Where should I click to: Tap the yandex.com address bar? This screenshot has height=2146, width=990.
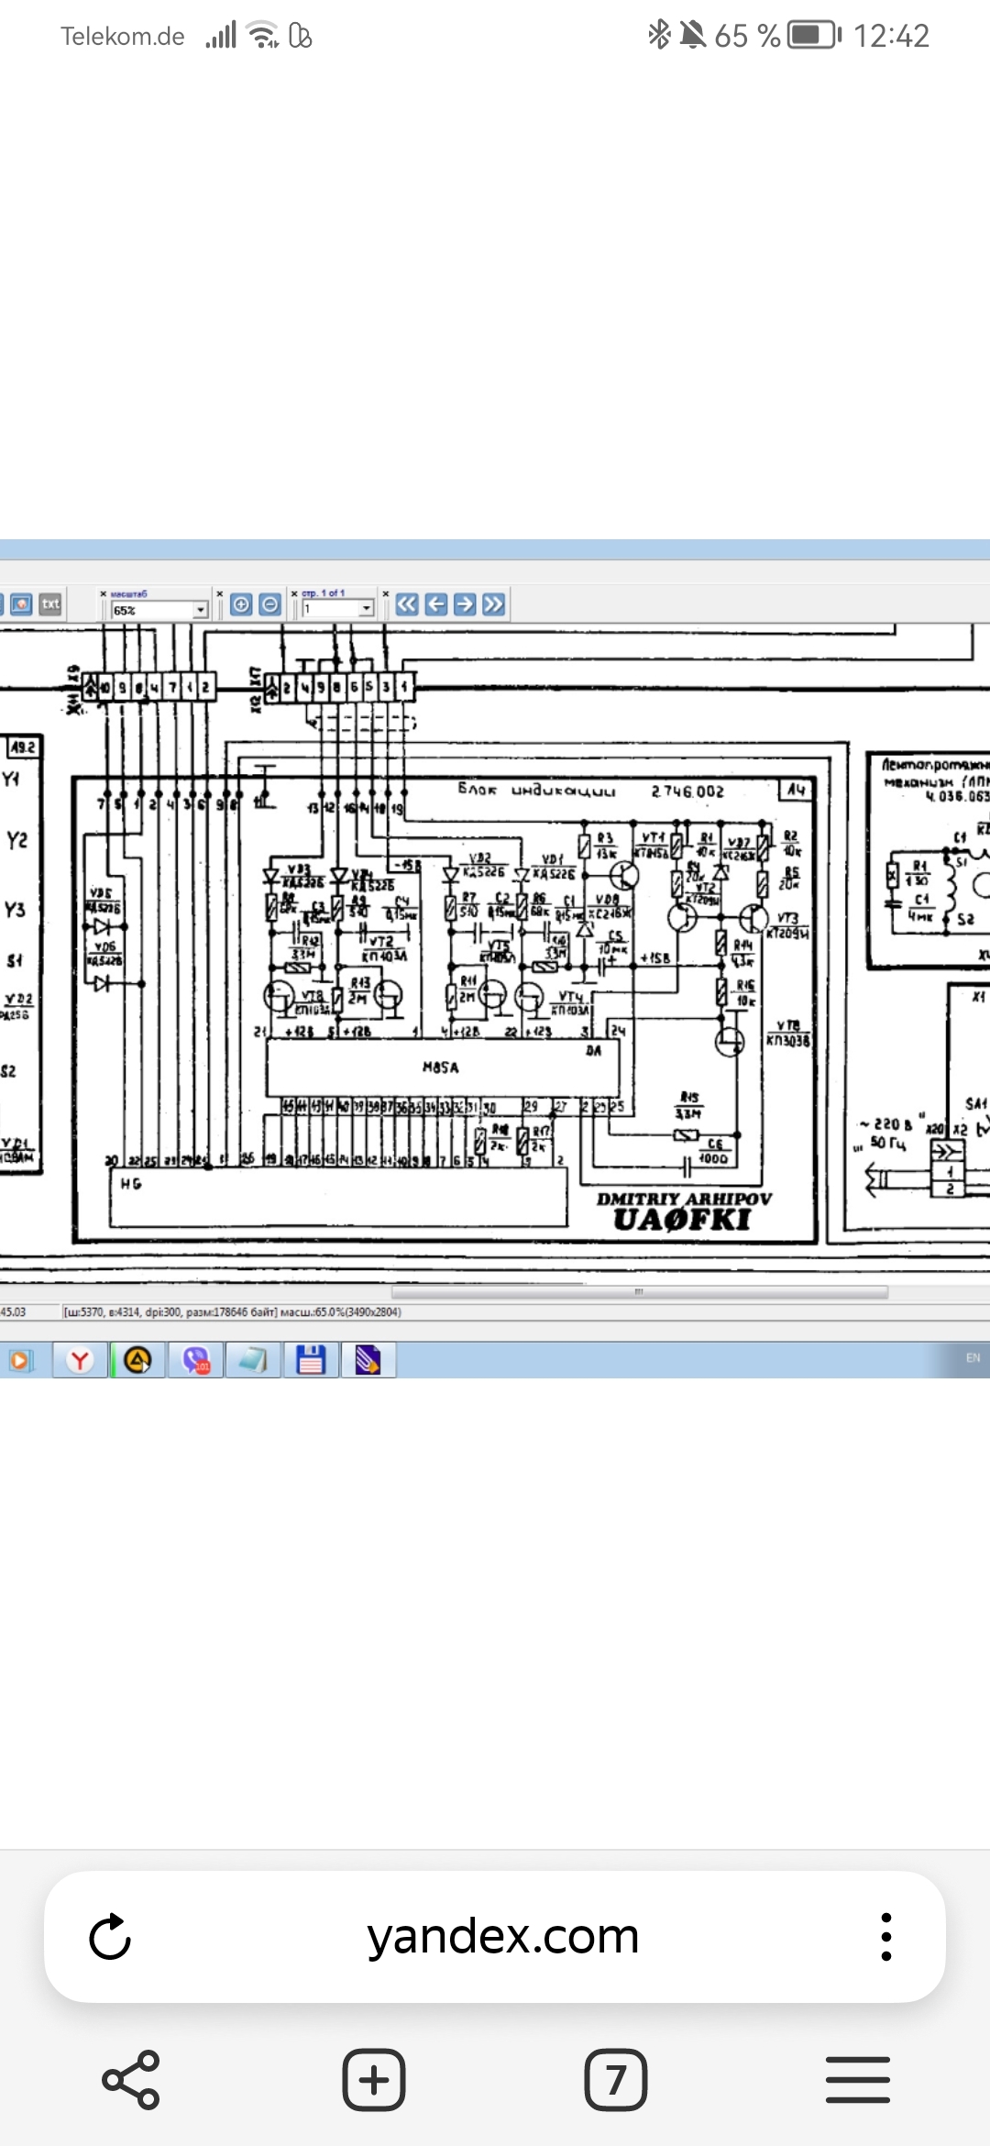[x=502, y=1937]
